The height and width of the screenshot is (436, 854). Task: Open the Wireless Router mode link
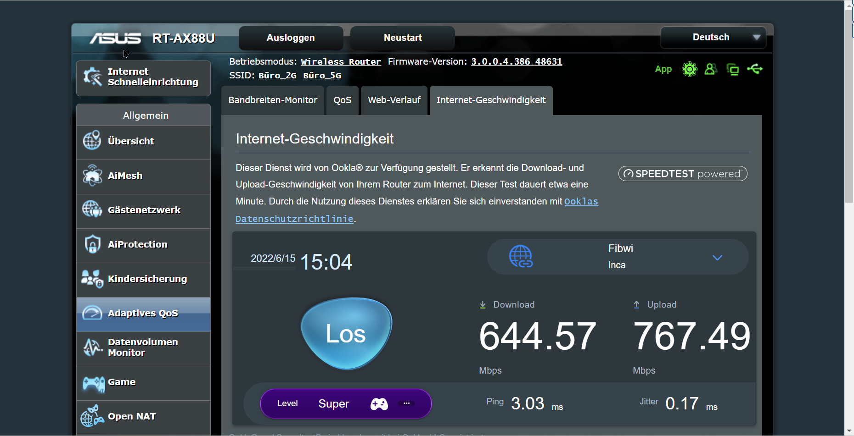click(x=341, y=62)
